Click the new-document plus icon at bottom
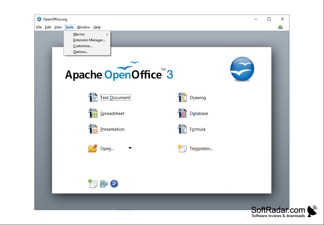Image resolution: width=324 pixels, height=225 pixels. (x=93, y=183)
